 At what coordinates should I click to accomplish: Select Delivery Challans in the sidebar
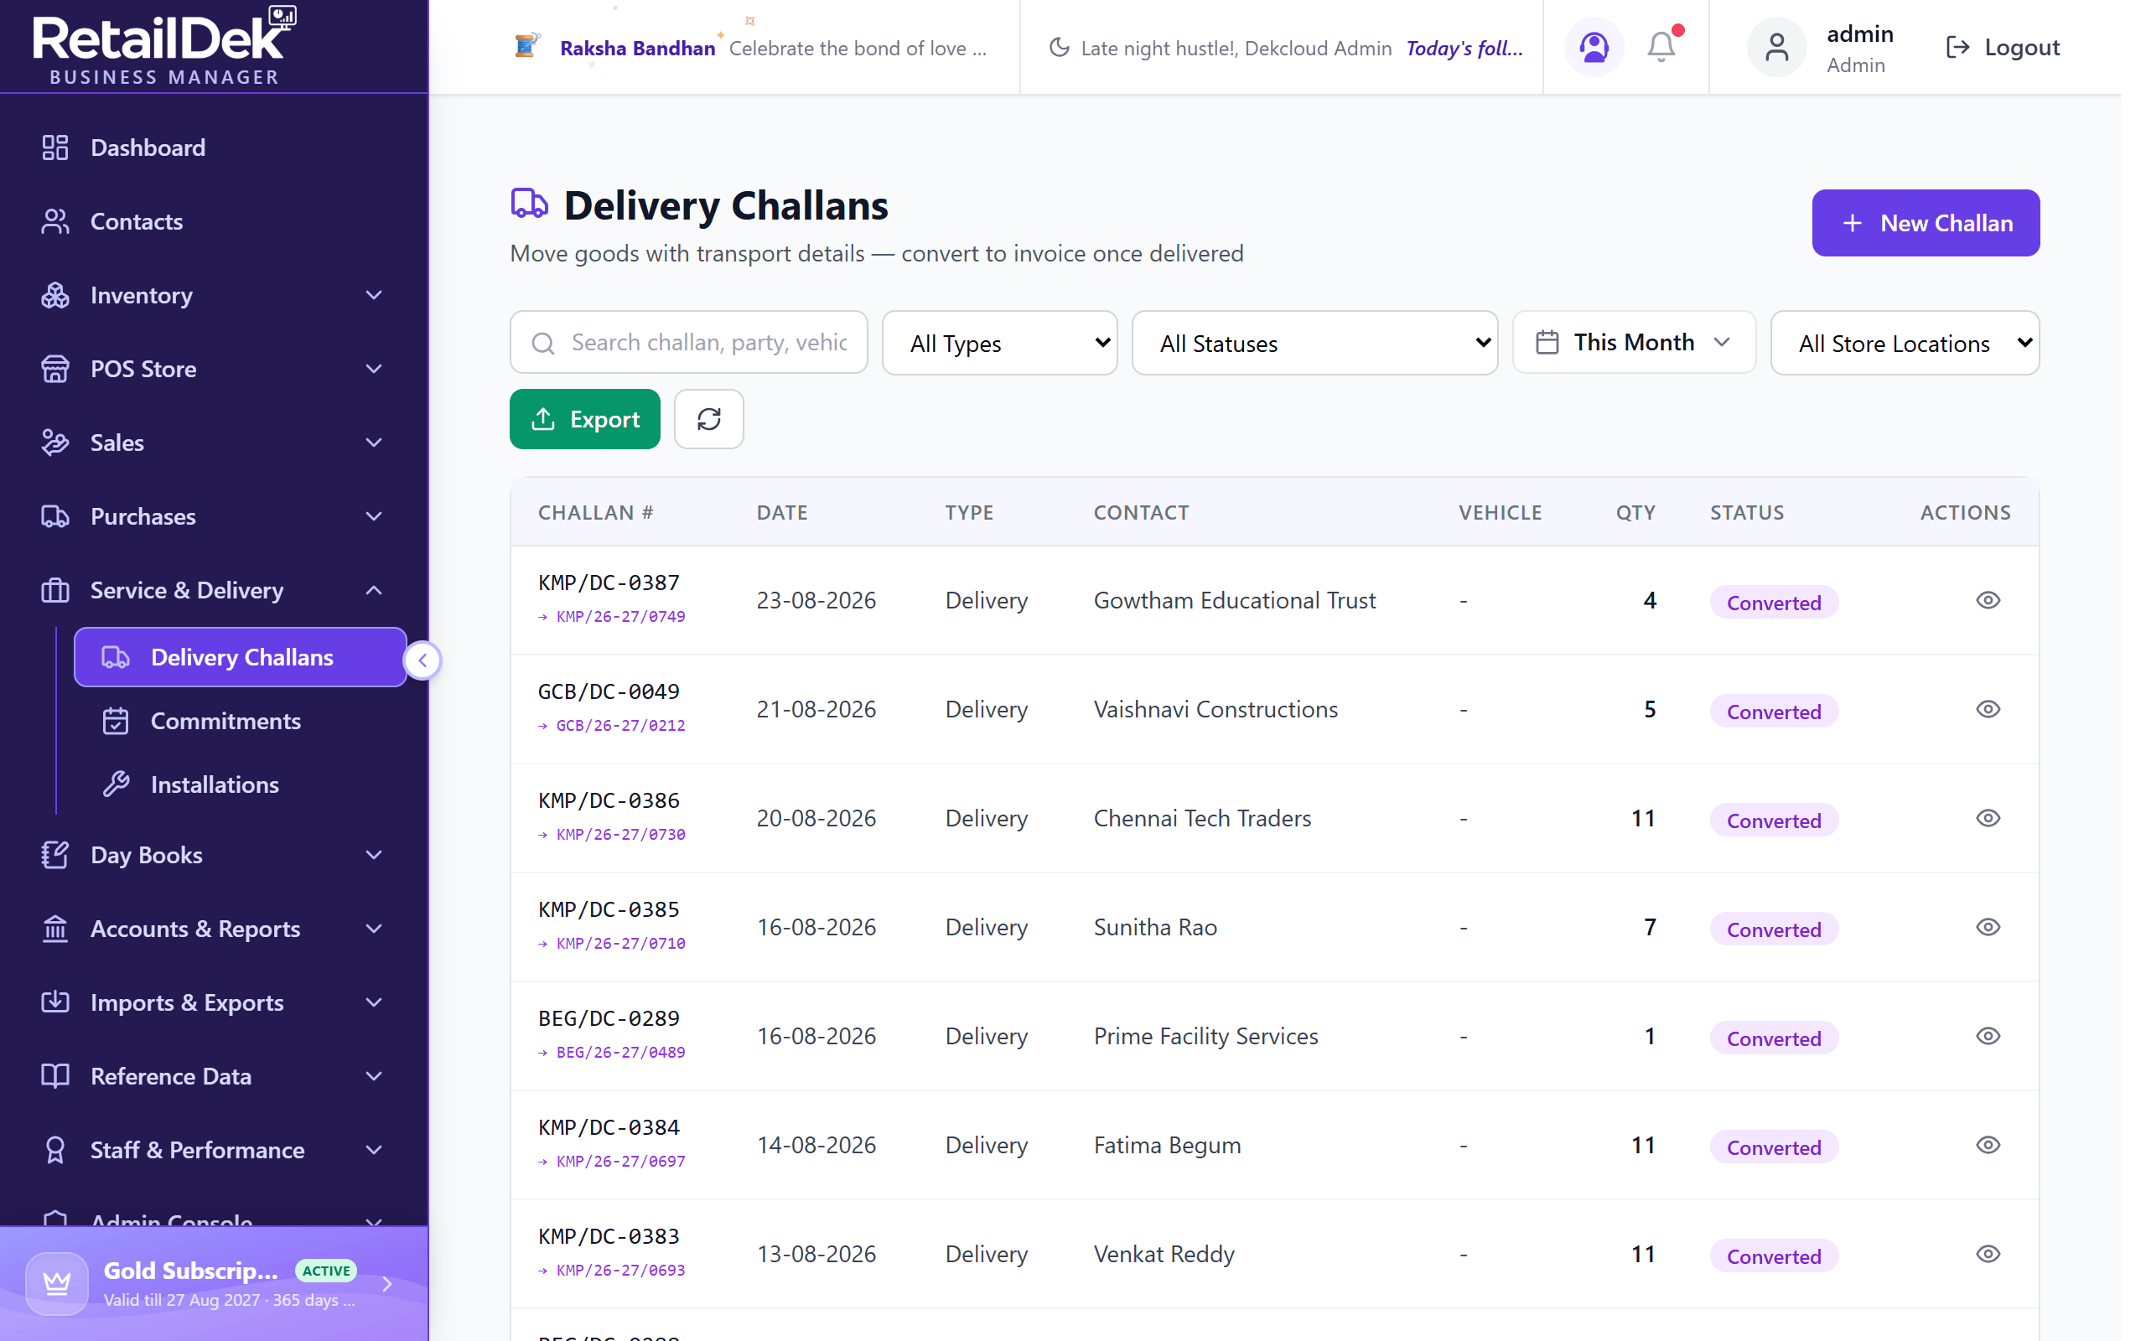pos(241,657)
